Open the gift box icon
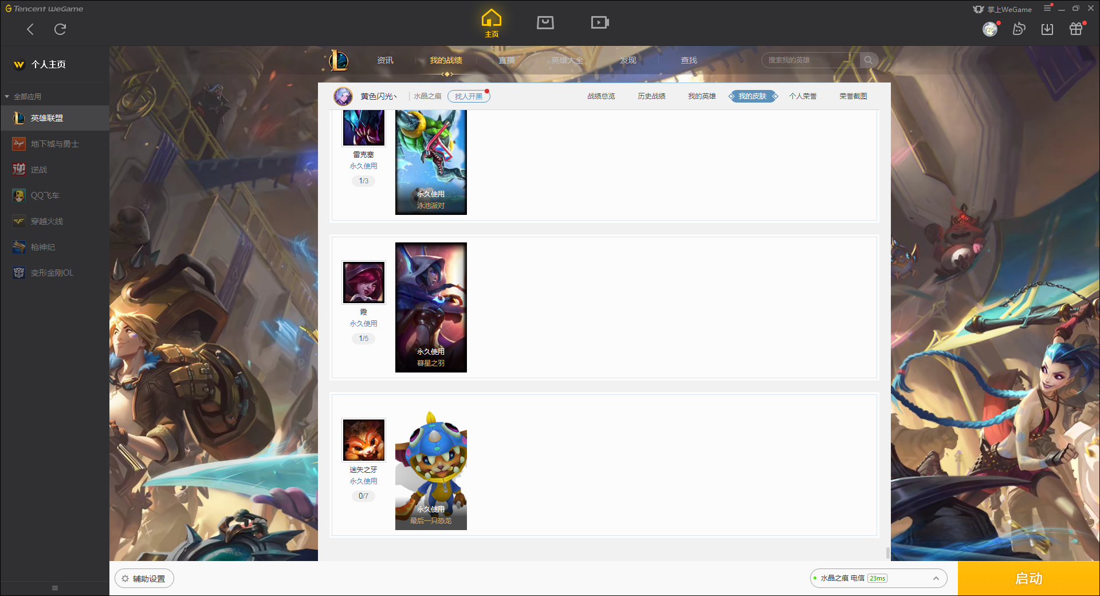 coord(1076,29)
